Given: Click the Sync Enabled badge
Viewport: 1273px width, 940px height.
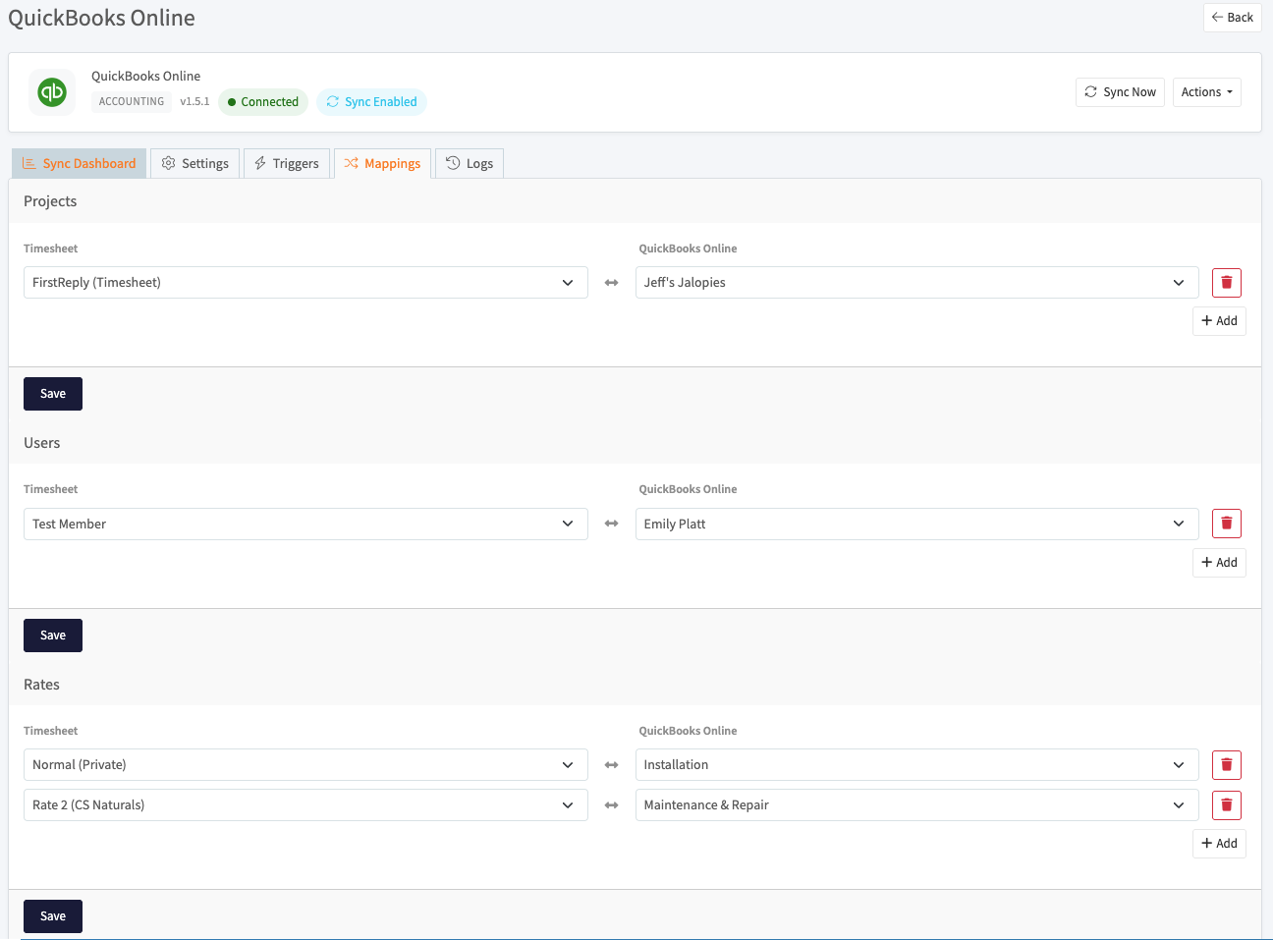Looking at the screenshot, I should pos(371,102).
